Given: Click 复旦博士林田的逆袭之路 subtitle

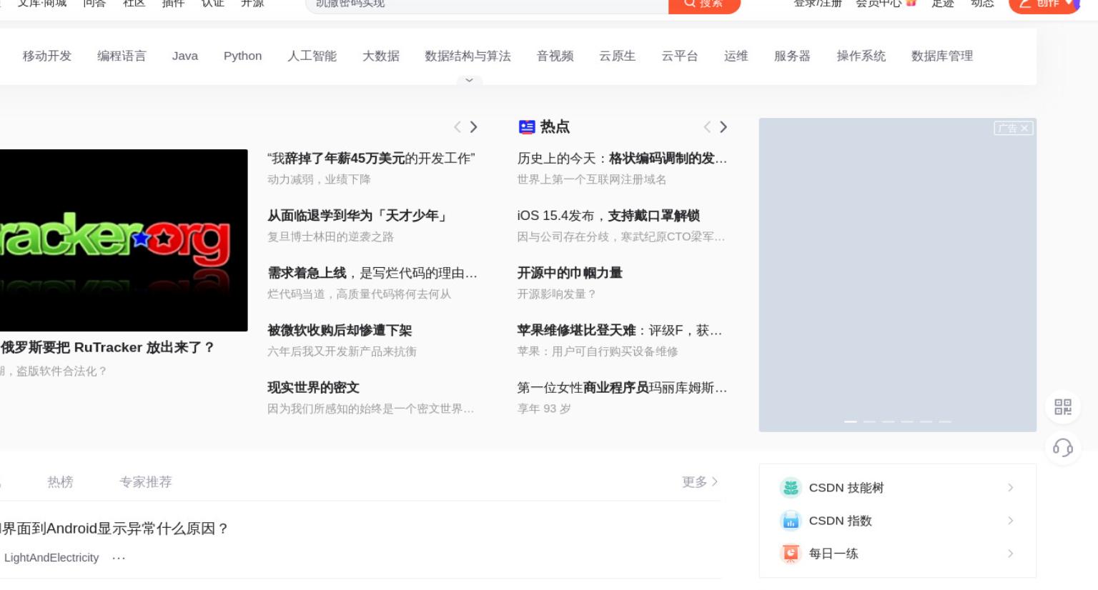Looking at the screenshot, I should click(x=330, y=236).
